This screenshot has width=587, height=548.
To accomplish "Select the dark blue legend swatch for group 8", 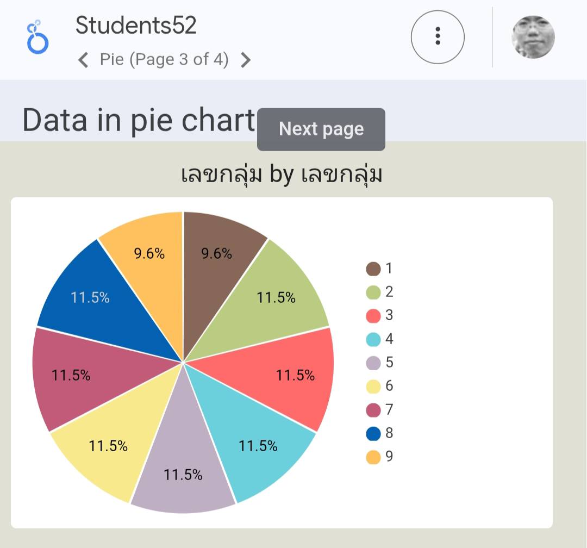I will pyautogui.click(x=373, y=433).
